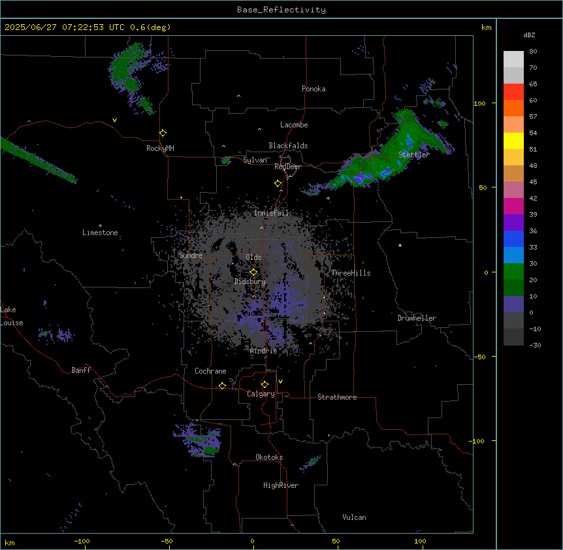
Task: Click the 80 value atop the legend
Action: tap(533, 52)
